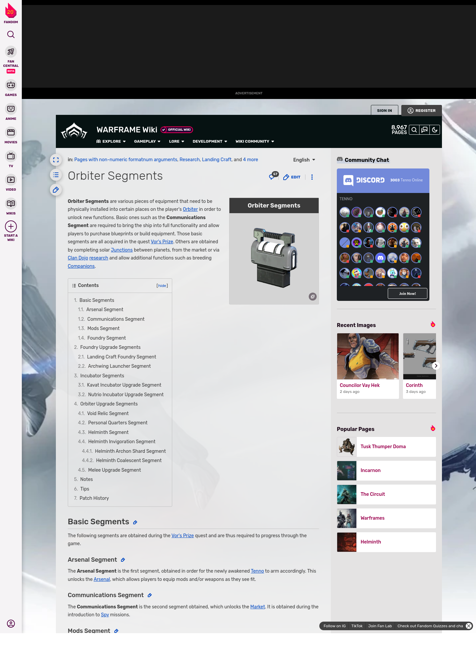Click Join Fan Lab link
Image resolution: width=476 pixels, height=662 pixels.
point(380,626)
